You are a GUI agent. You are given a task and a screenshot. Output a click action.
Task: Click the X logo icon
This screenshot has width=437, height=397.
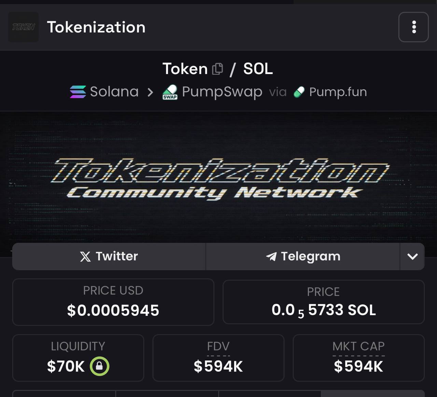click(x=85, y=256)
